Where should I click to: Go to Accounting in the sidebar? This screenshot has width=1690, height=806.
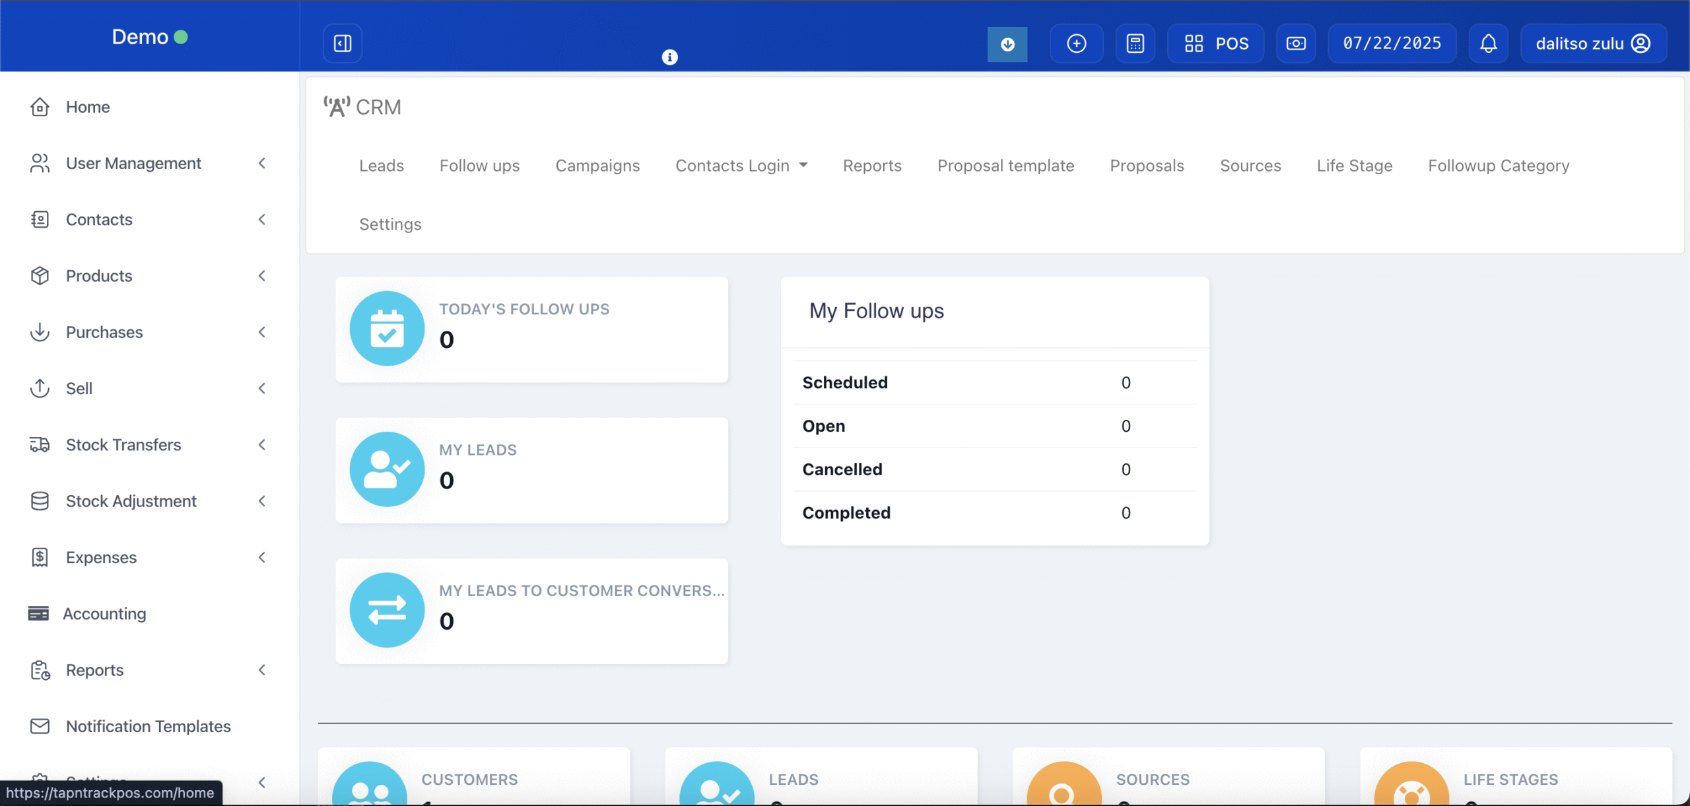(x=104, y=614)
